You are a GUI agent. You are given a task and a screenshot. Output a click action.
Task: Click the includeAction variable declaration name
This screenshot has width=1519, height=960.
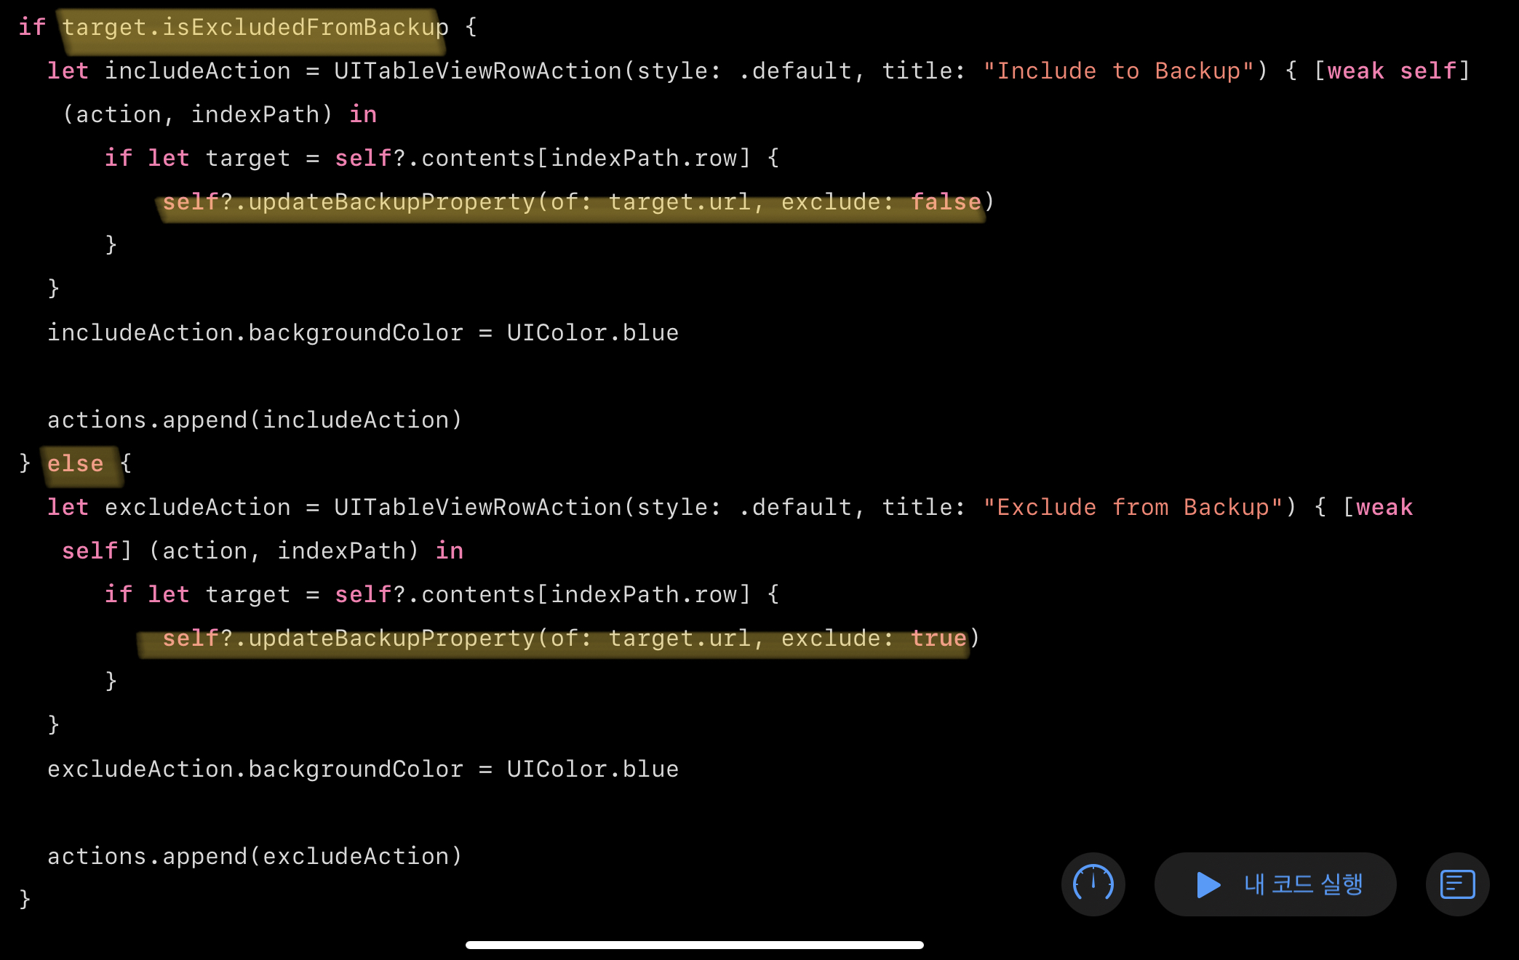197,71
